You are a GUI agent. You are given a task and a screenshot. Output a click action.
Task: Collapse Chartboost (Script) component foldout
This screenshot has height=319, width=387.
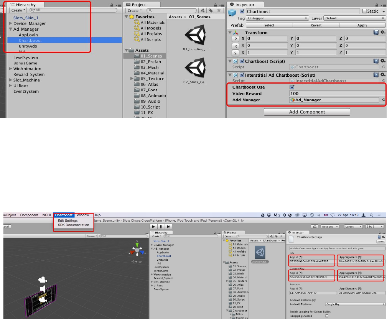(230, 61)
